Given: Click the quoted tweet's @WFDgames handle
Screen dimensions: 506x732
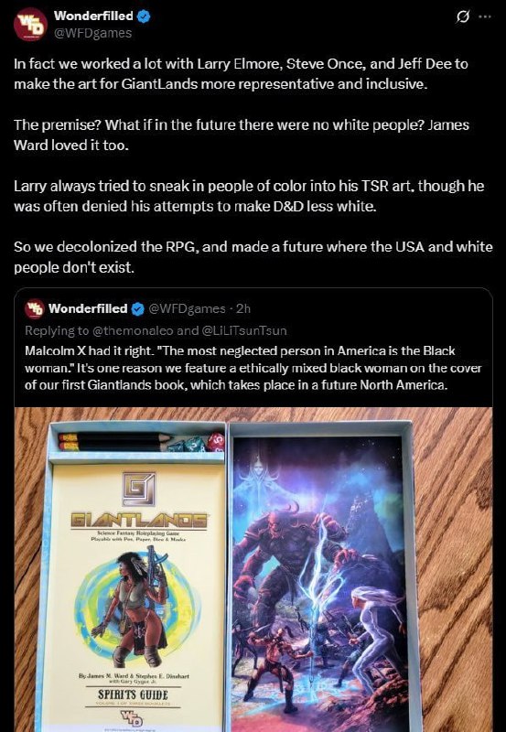Looking at the screenshot, I should point(187,308).
